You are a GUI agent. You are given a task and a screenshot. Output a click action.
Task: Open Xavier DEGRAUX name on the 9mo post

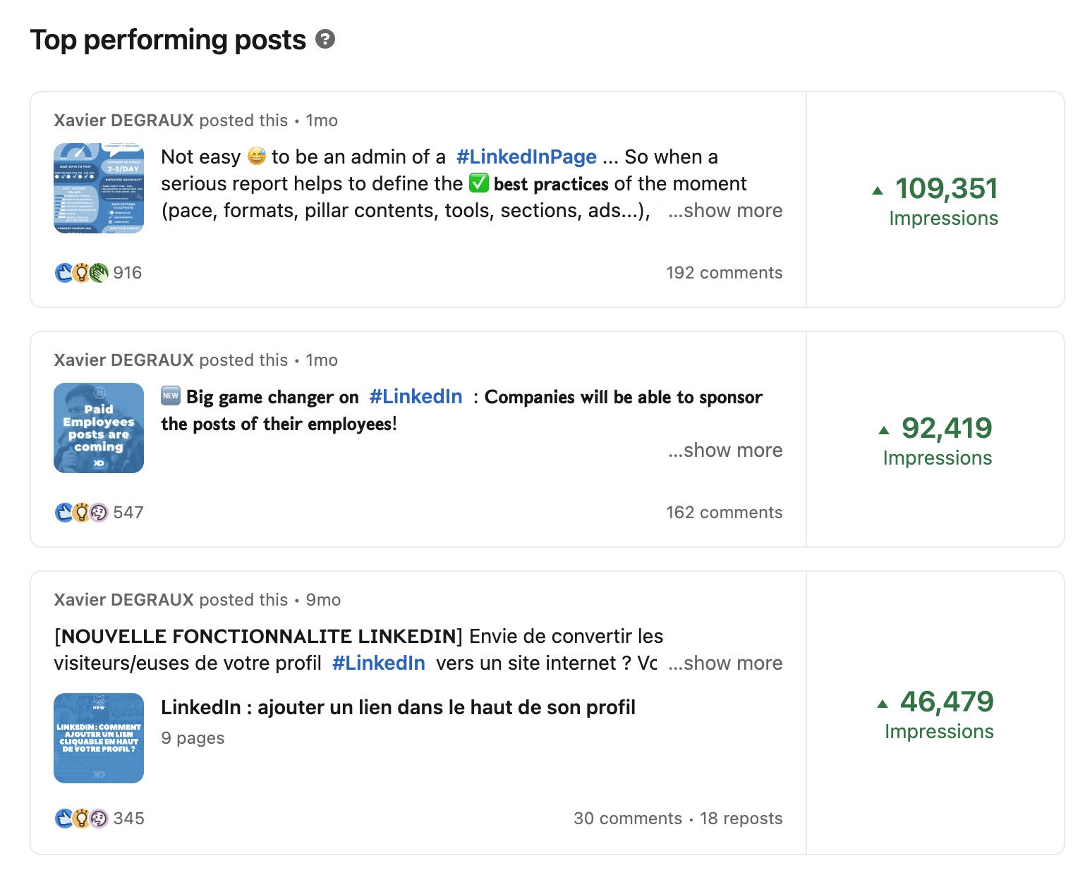tap(123, 600)
